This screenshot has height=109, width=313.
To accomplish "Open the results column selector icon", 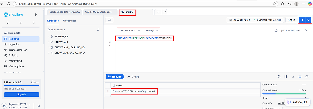I will [286, 77].
